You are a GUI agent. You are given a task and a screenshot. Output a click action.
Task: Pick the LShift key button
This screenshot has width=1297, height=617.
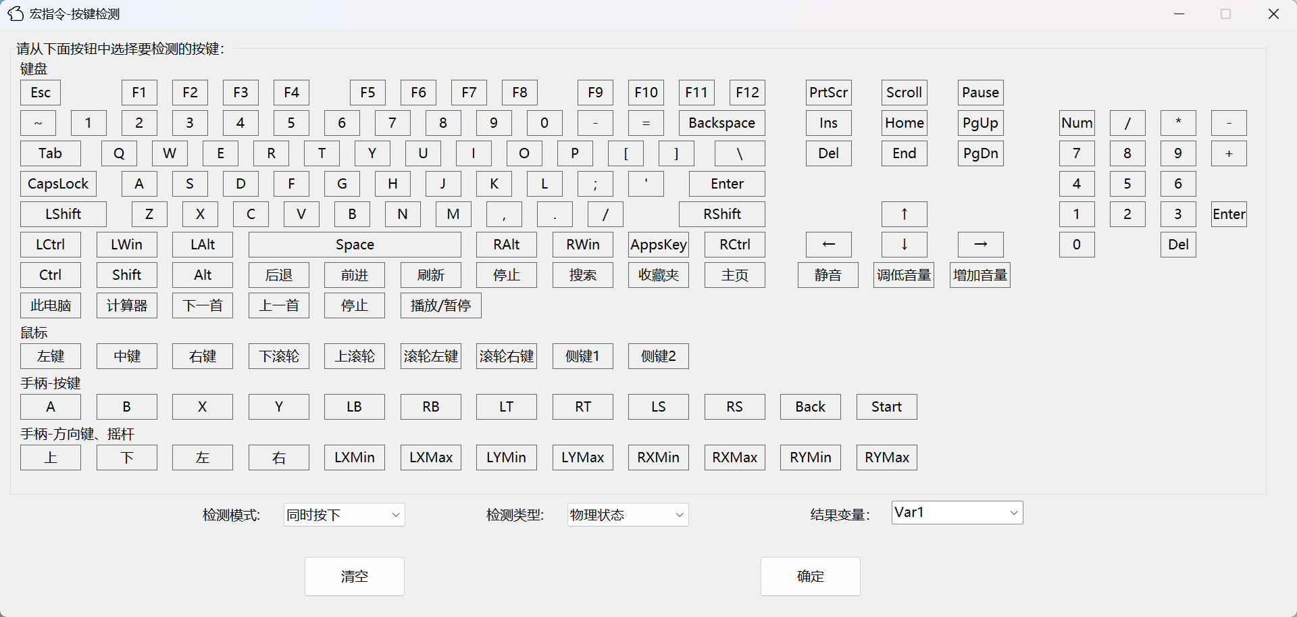(x=63, y=214)
